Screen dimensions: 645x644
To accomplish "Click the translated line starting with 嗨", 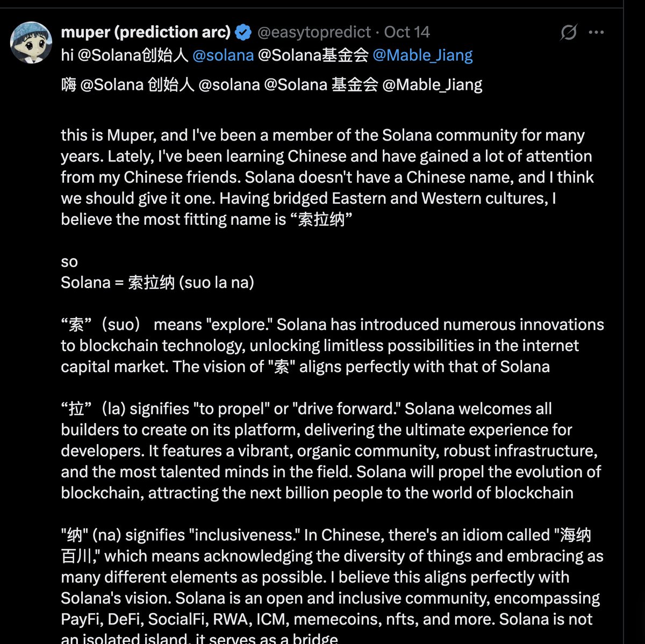I will point(271,84).
